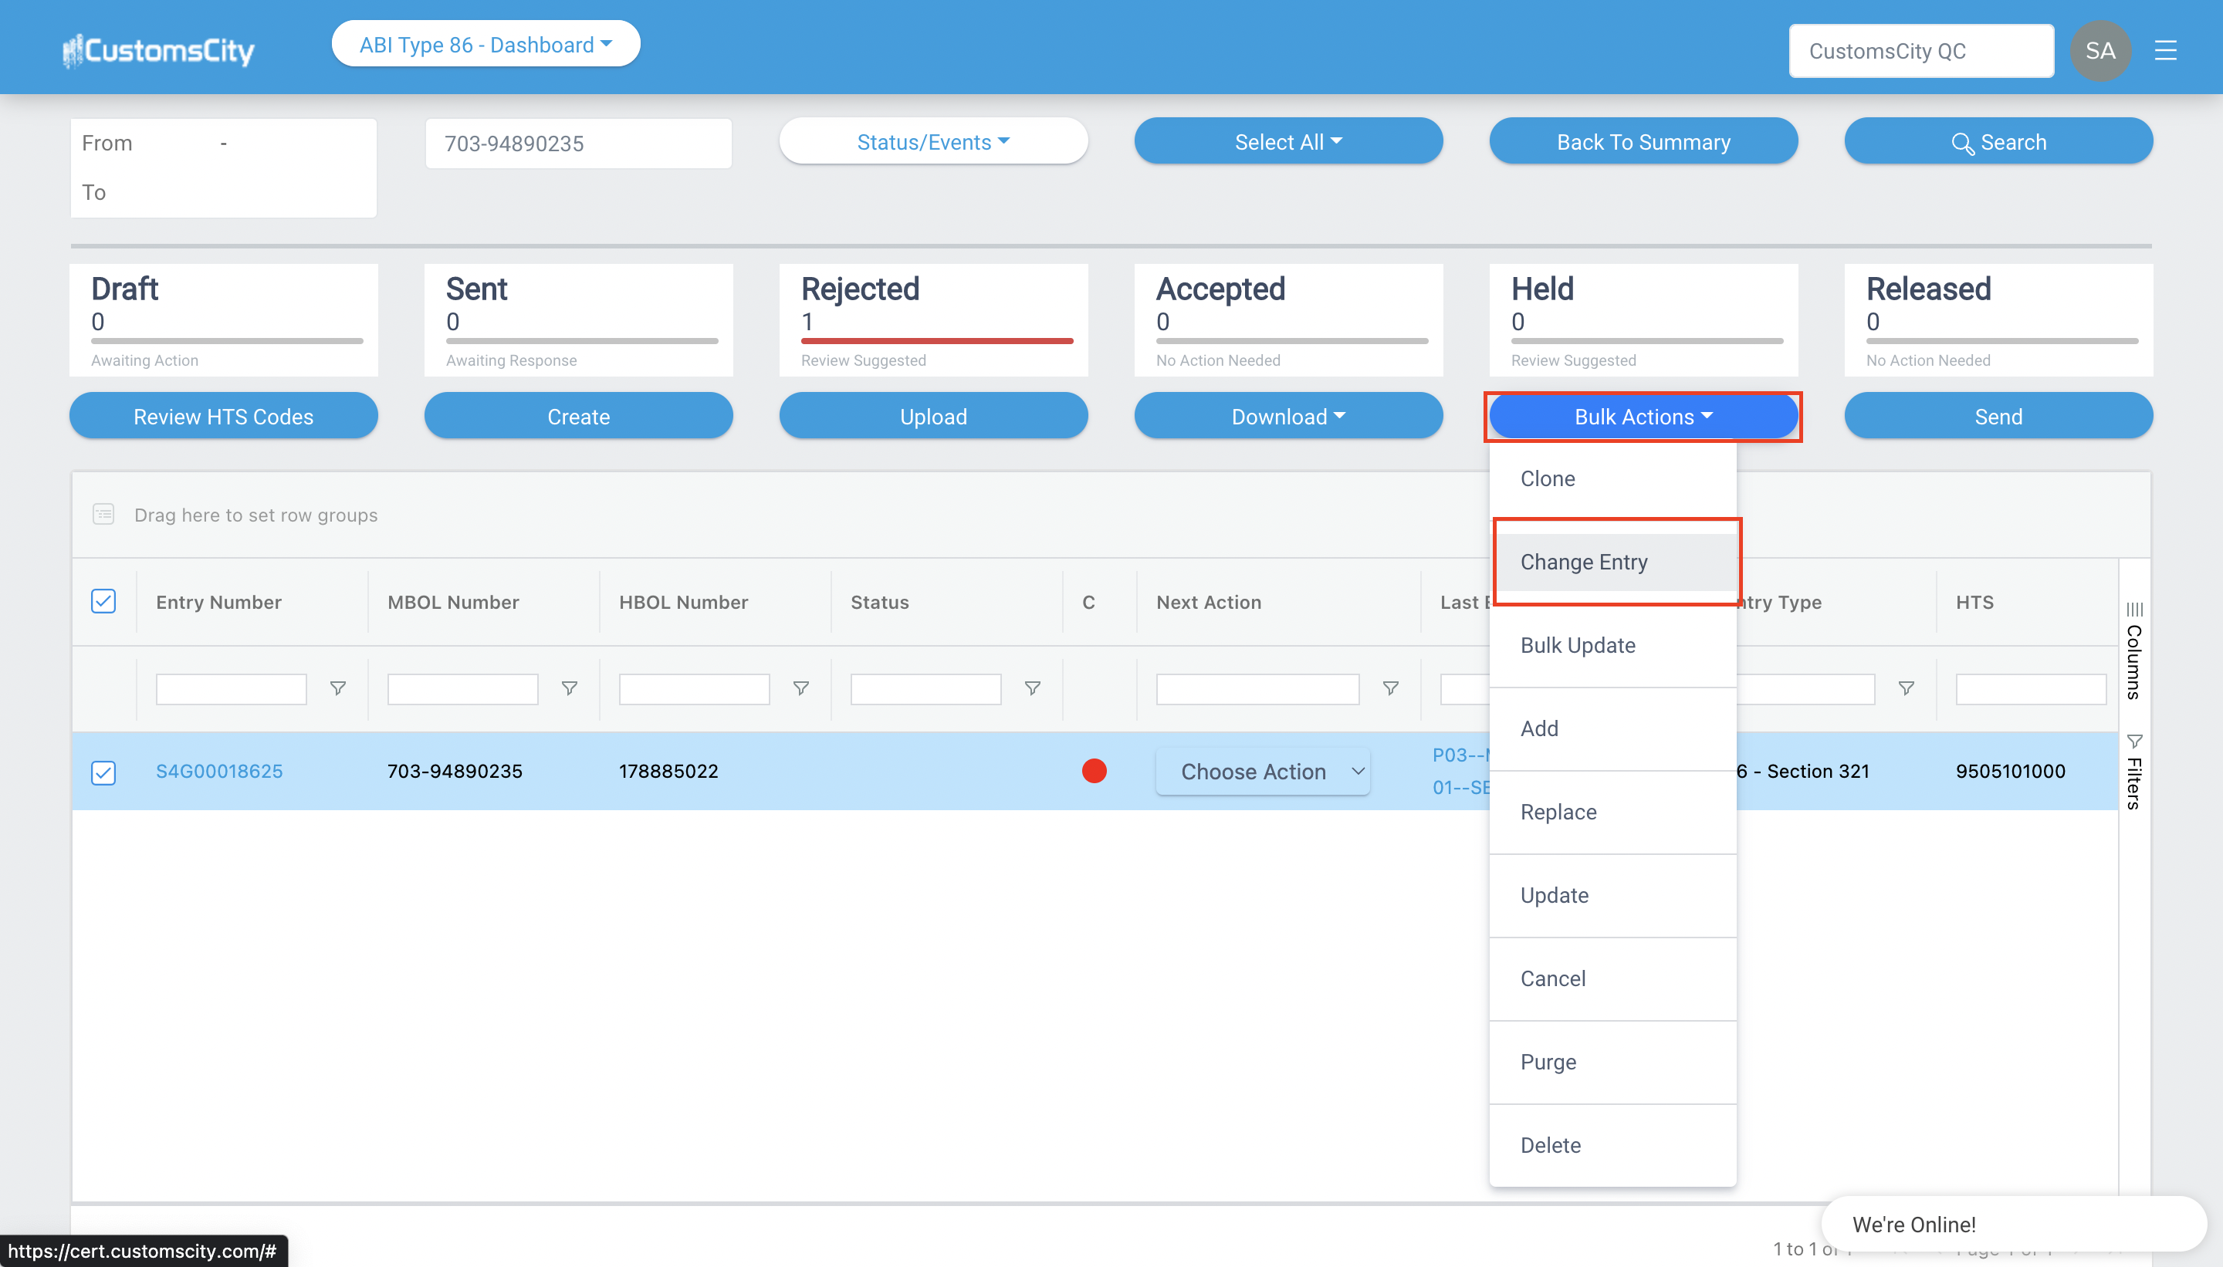Click the Sent status card

pyautogui.click(x=579, y=320)
